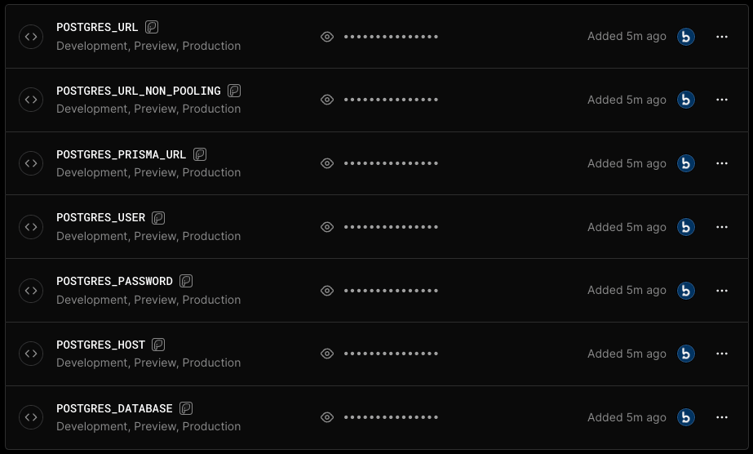Click the integration badge beside POSTGRES_URL_NON_POOLING
Screen dimensions: 753x454
coord(234,91)
